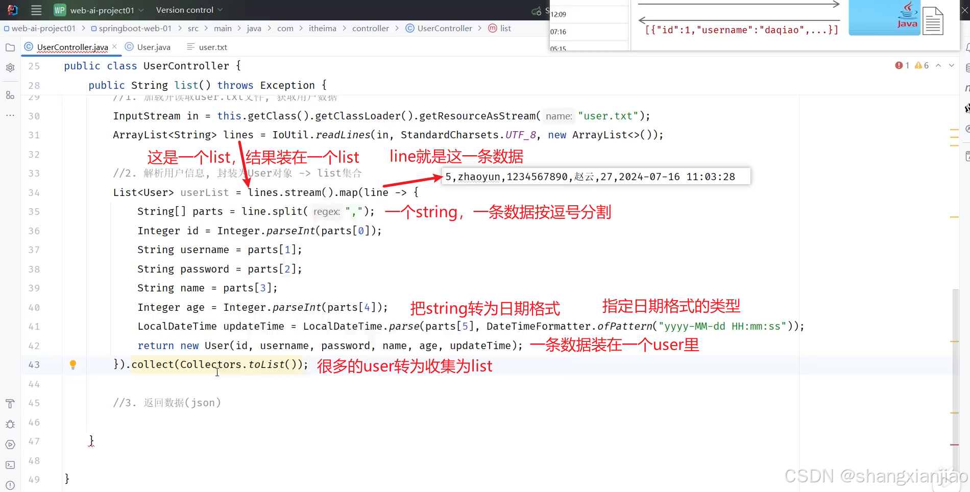Screen dimensions: 970x492
Task: Click the "yyyy-MM-dd HH:mm:ss" pattern string
Action: tap(722, 326)
